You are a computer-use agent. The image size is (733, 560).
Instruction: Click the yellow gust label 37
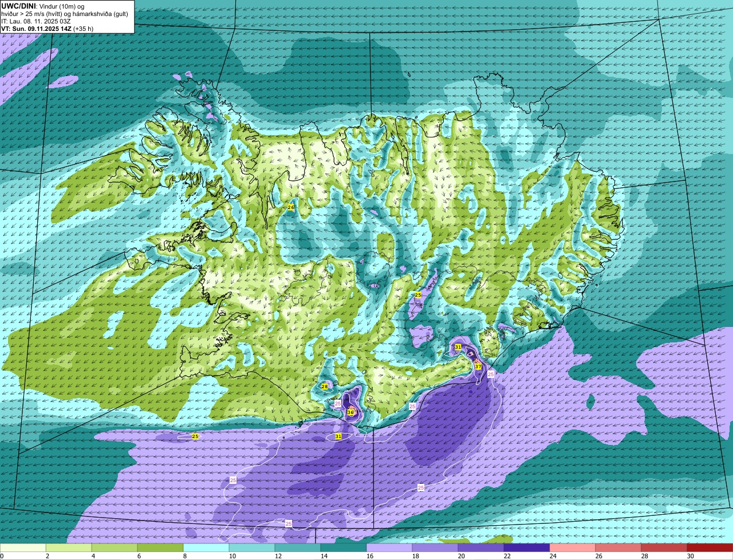coord(478,366)
